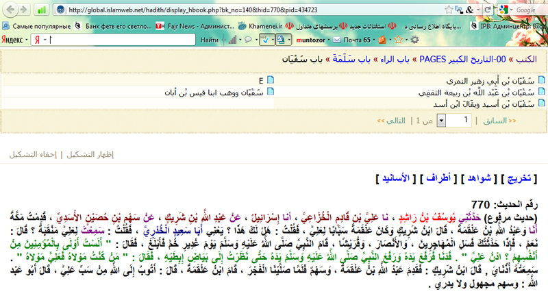
Task: Go to 'الكتب' in breadcrumb
Action: coord(526,60)
